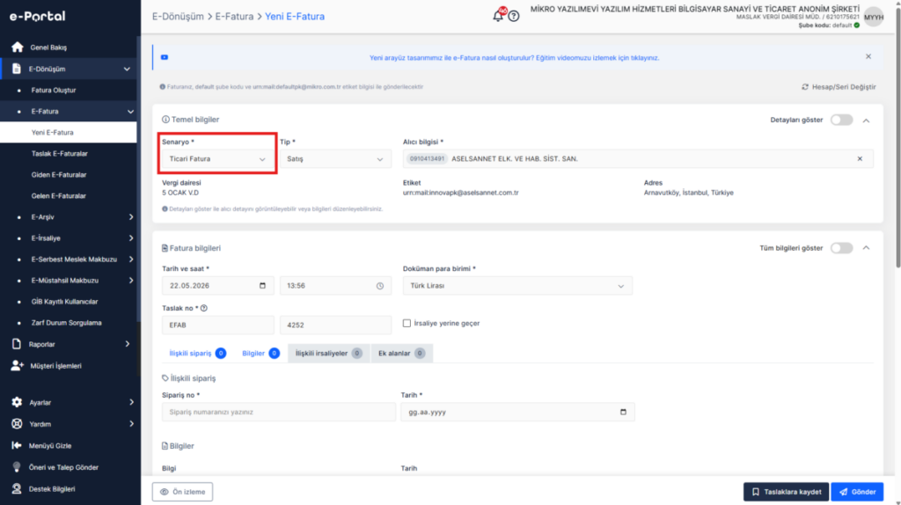The image size is (901, 505).
Task: Open Giden E-Faturalar in the sidebar
Action: 59,175
